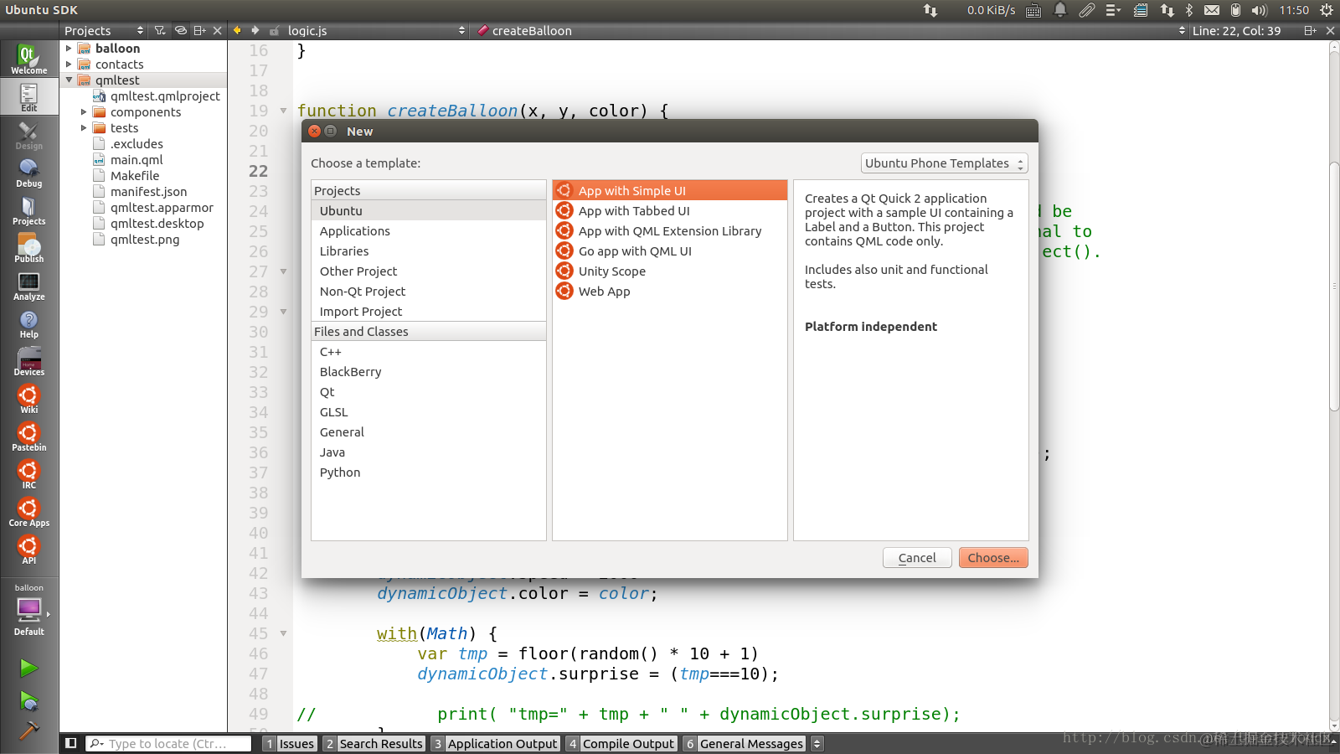Split the editor view
Viewport: 1340px width, 754px height.
click(1310, 30)
